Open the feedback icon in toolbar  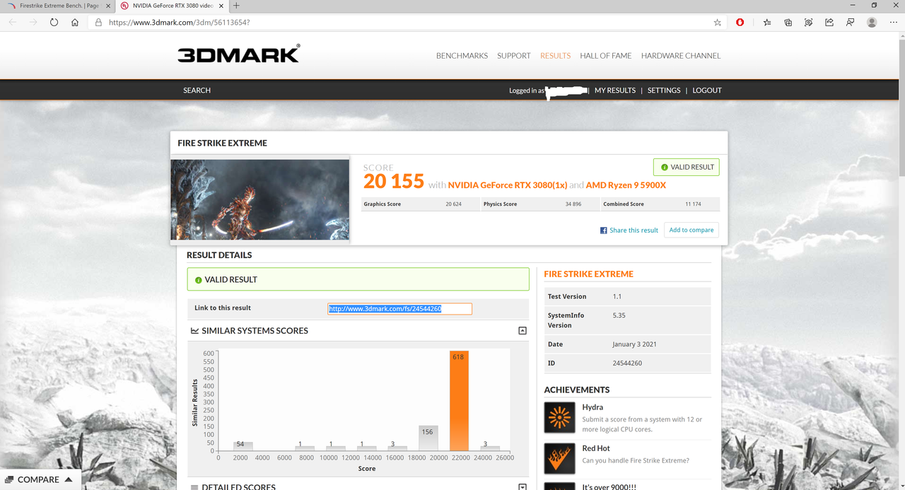pos(851,23)
